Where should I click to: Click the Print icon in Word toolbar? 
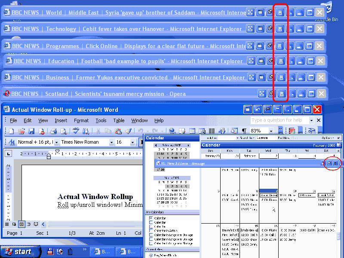[53, 131]
